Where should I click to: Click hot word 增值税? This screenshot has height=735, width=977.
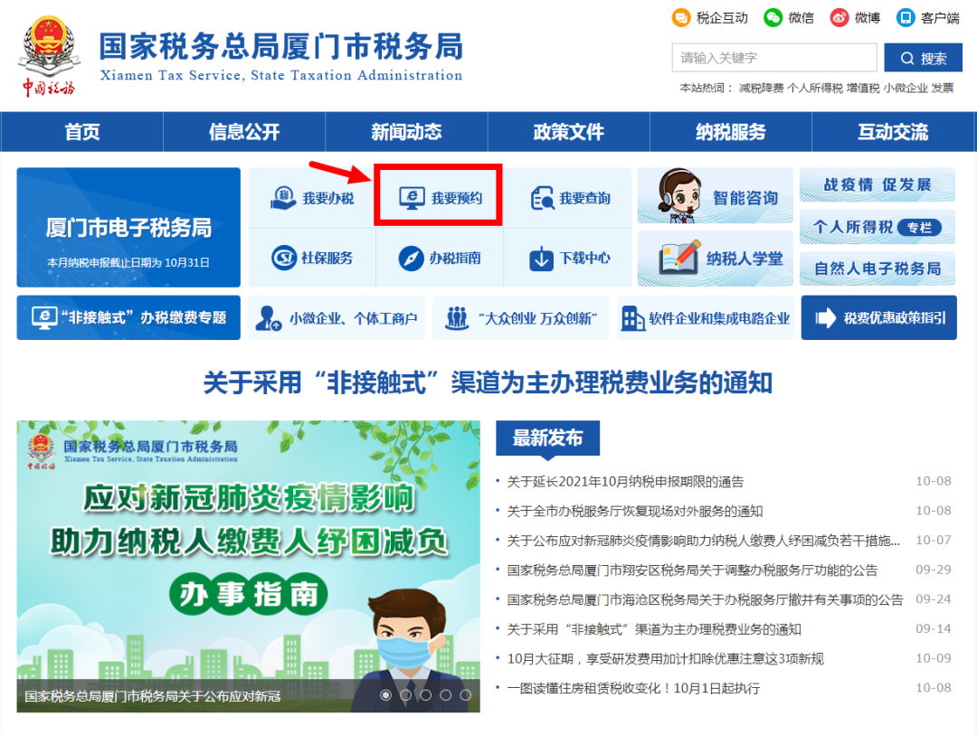coord(863,88)
